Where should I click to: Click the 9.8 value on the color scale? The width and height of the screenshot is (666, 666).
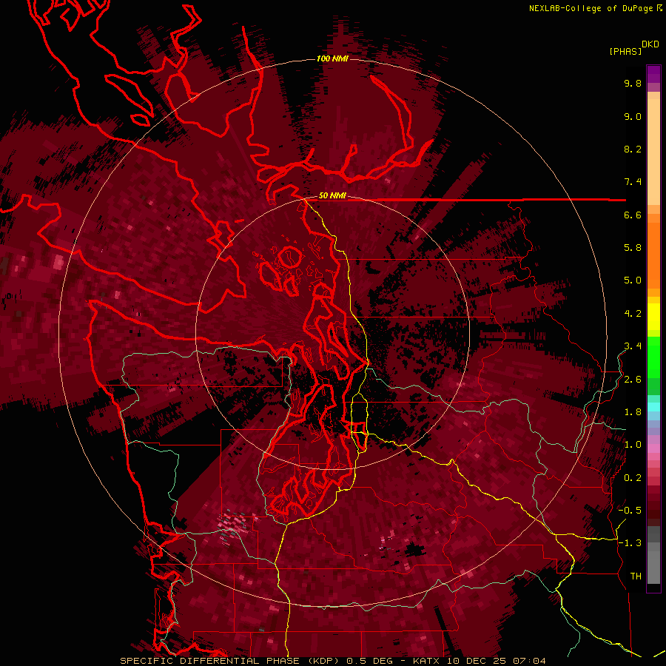(633, 84)
